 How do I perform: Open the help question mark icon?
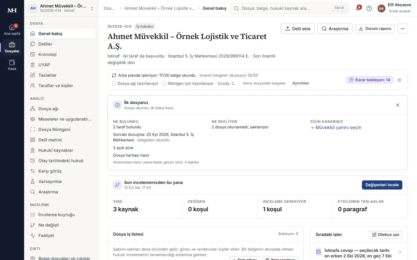pyautogui.click(x=369, y=8)
